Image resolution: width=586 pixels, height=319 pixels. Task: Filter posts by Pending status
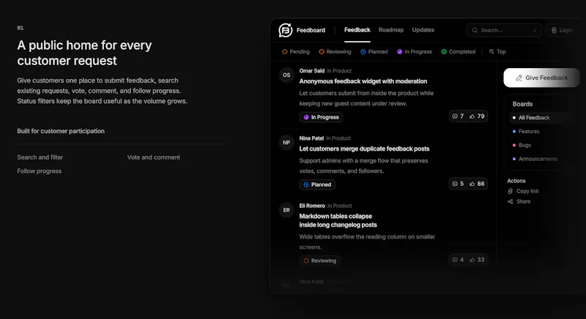click(x=296, y=51)
